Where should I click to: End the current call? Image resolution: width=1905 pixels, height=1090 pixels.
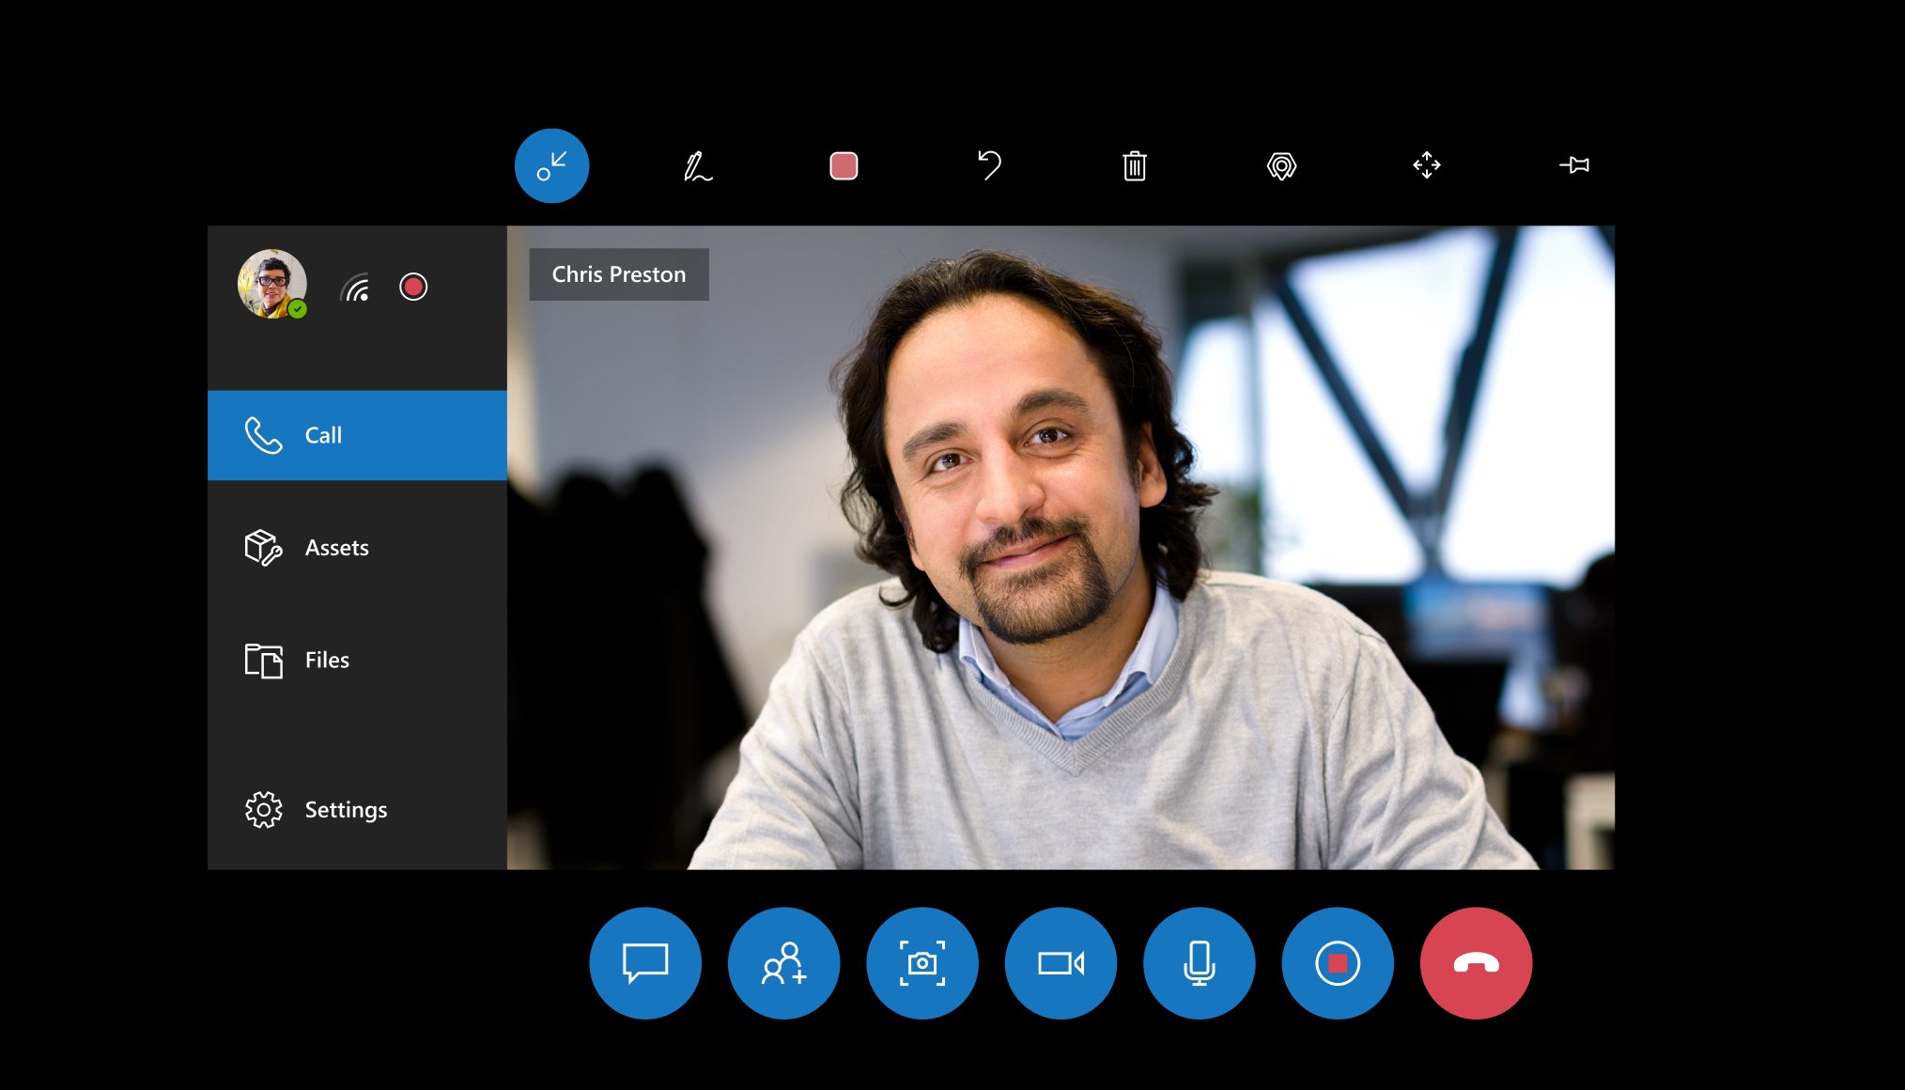click(1476, 963)
